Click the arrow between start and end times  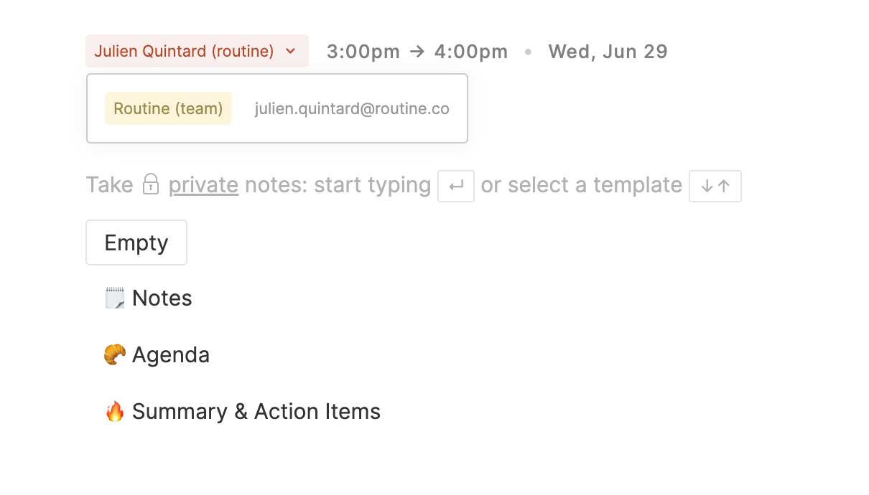[417, 52]
